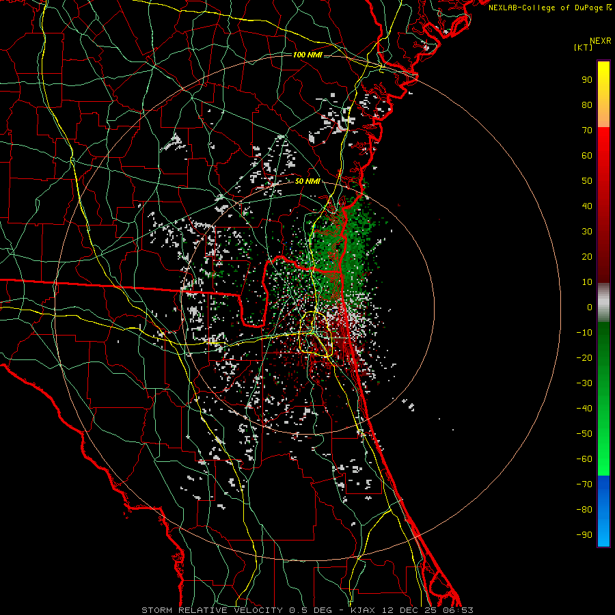This screenshot has width=615, height=615.
Task: Click the 50 value on the color scale
Action: [x=587, y=181]
